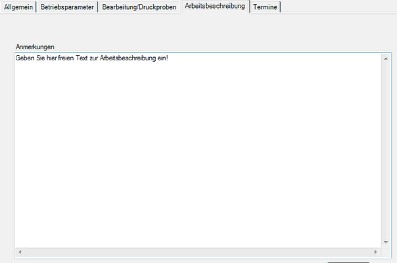Click the word 'Text' in the placeholder sentence

point(80,58)
